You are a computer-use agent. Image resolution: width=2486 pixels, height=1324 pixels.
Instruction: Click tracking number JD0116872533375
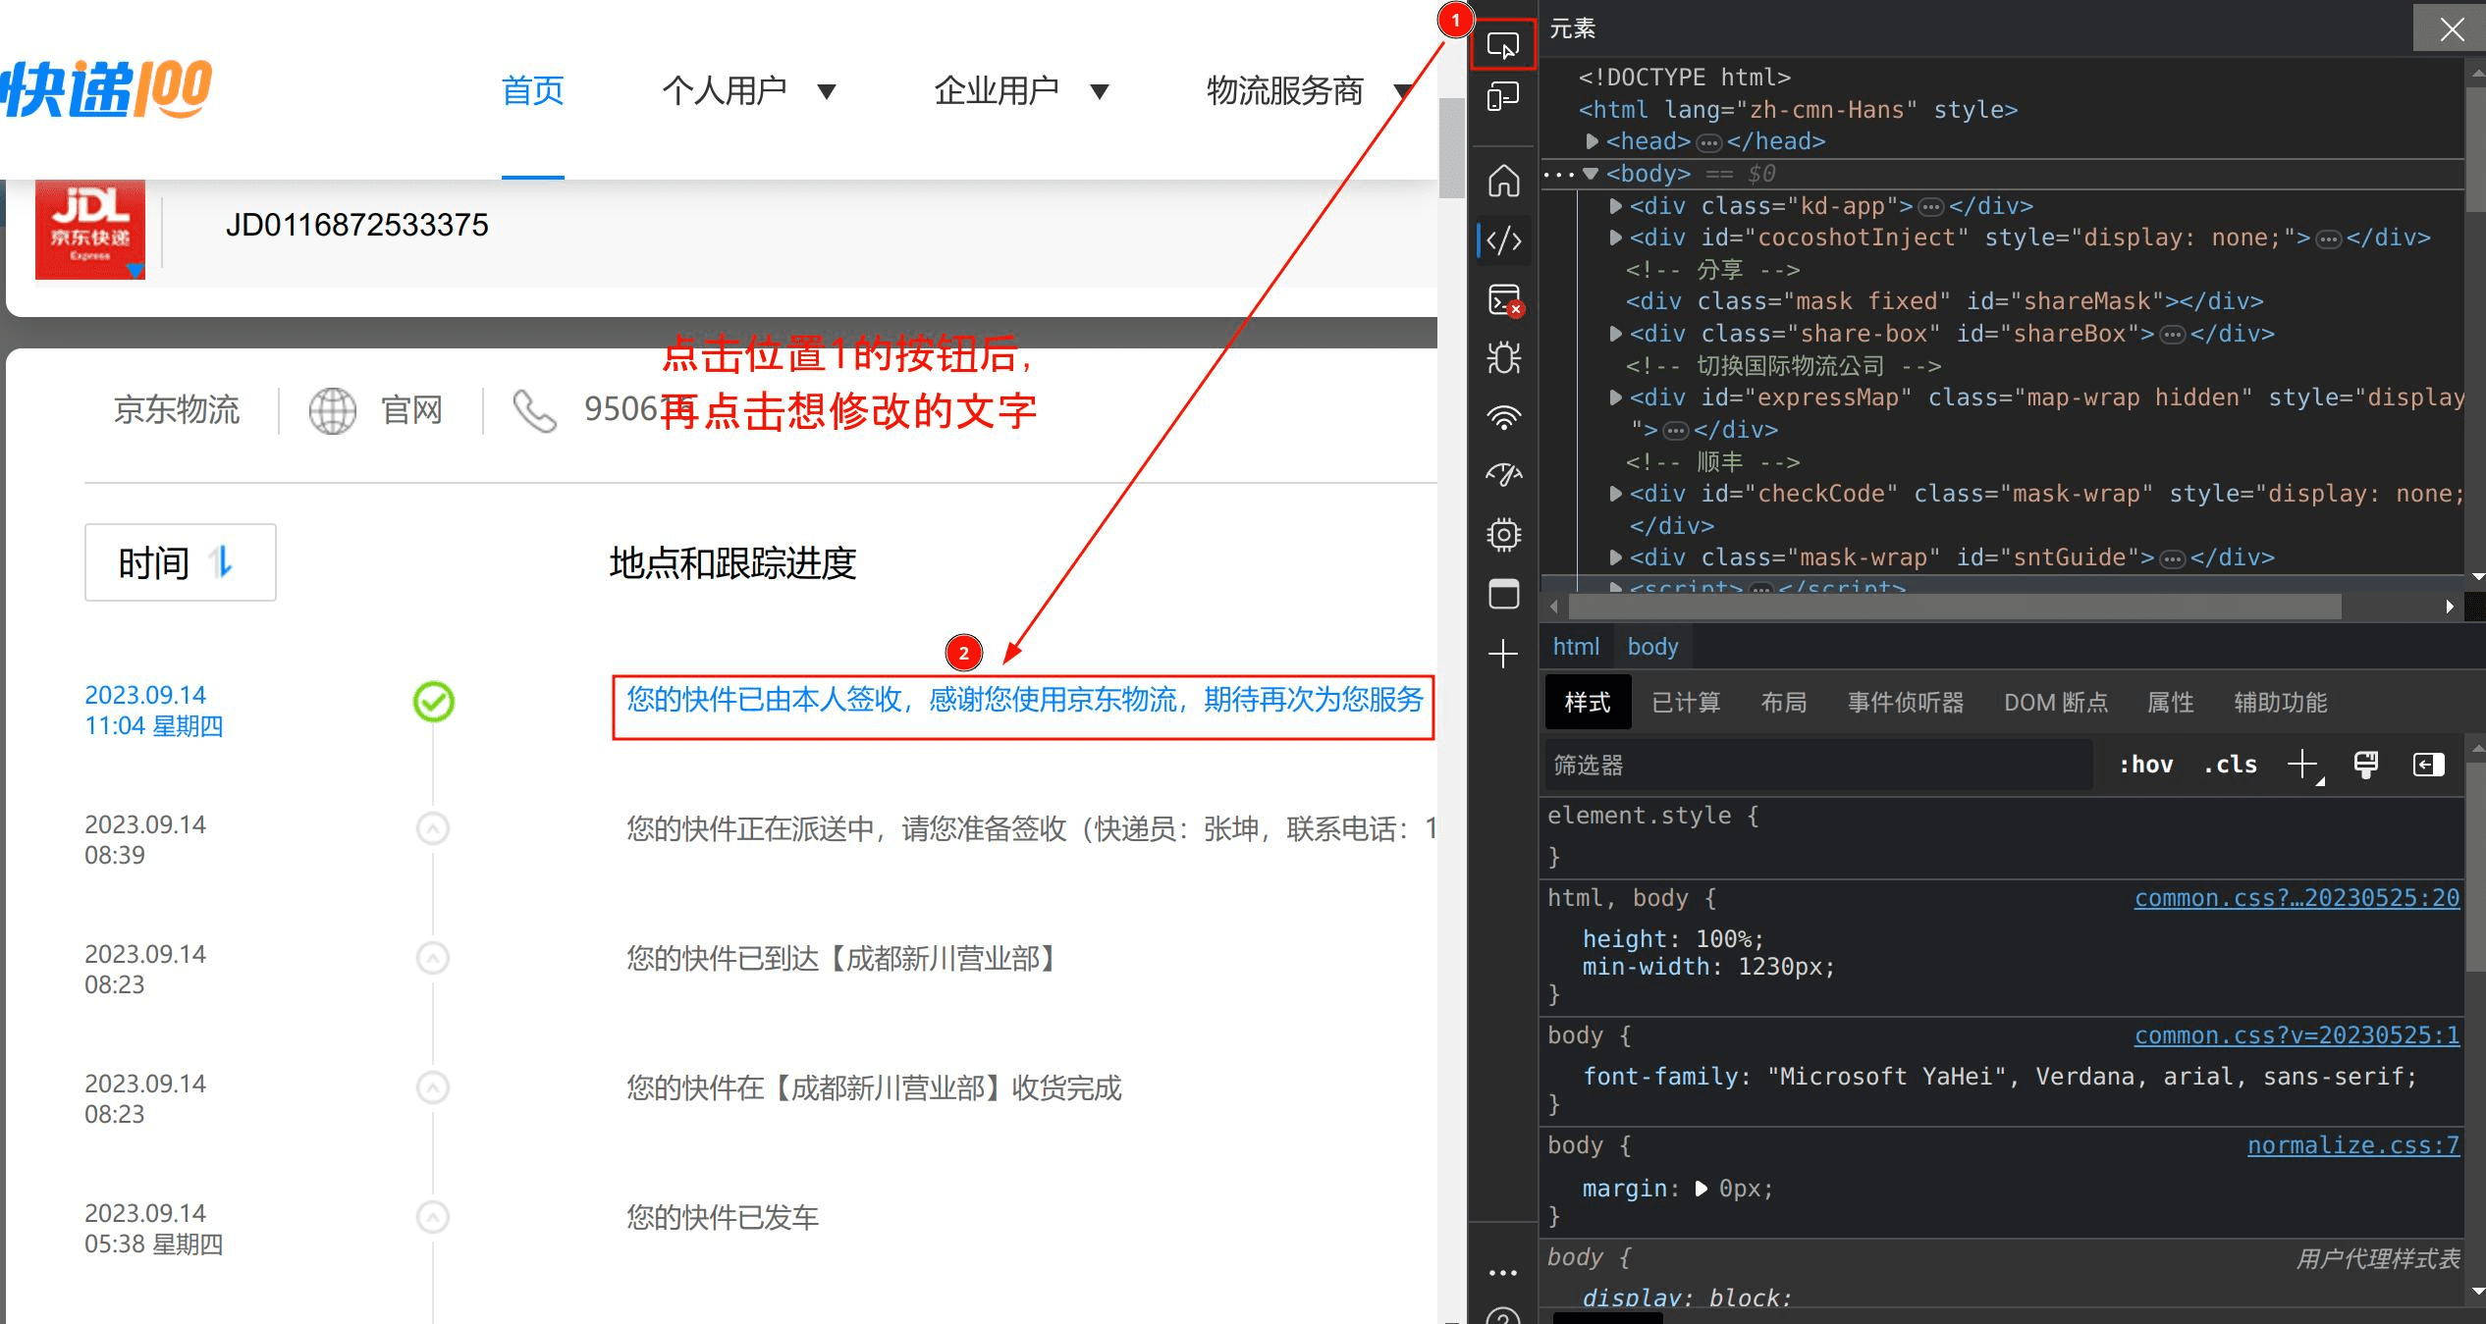356,225
